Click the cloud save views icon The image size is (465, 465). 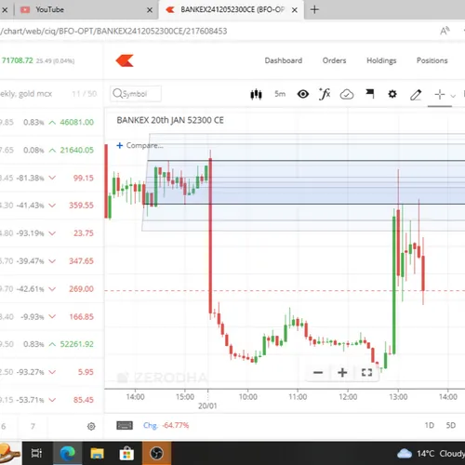(x=347, y=94)
